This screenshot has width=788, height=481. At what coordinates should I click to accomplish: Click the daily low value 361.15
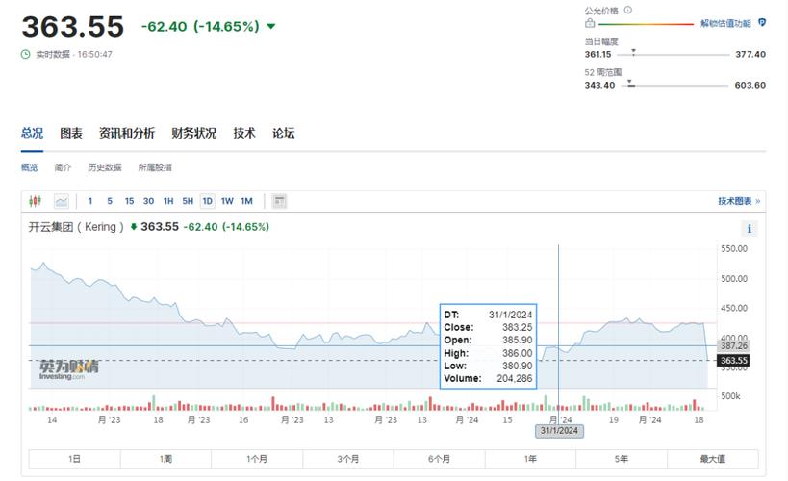pyautogui.click(x=597, y=54)
